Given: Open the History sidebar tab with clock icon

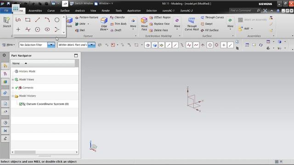Looking at the screenshot, I should (x=5, y=122).
